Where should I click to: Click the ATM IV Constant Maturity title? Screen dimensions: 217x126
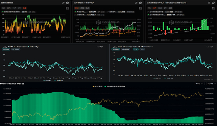click(23, 47)
